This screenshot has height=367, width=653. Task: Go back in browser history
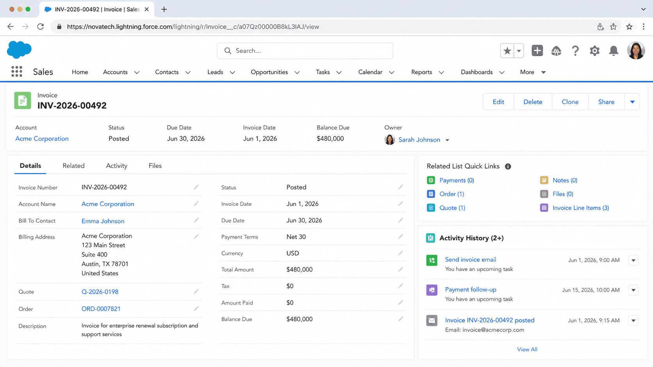11,27
